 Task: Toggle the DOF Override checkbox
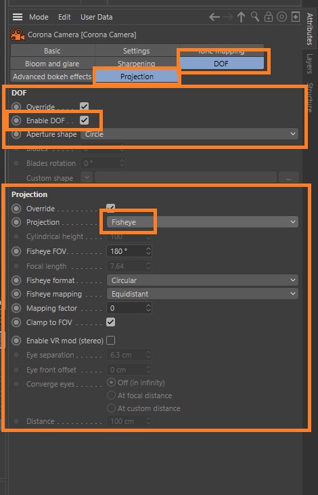84,106
